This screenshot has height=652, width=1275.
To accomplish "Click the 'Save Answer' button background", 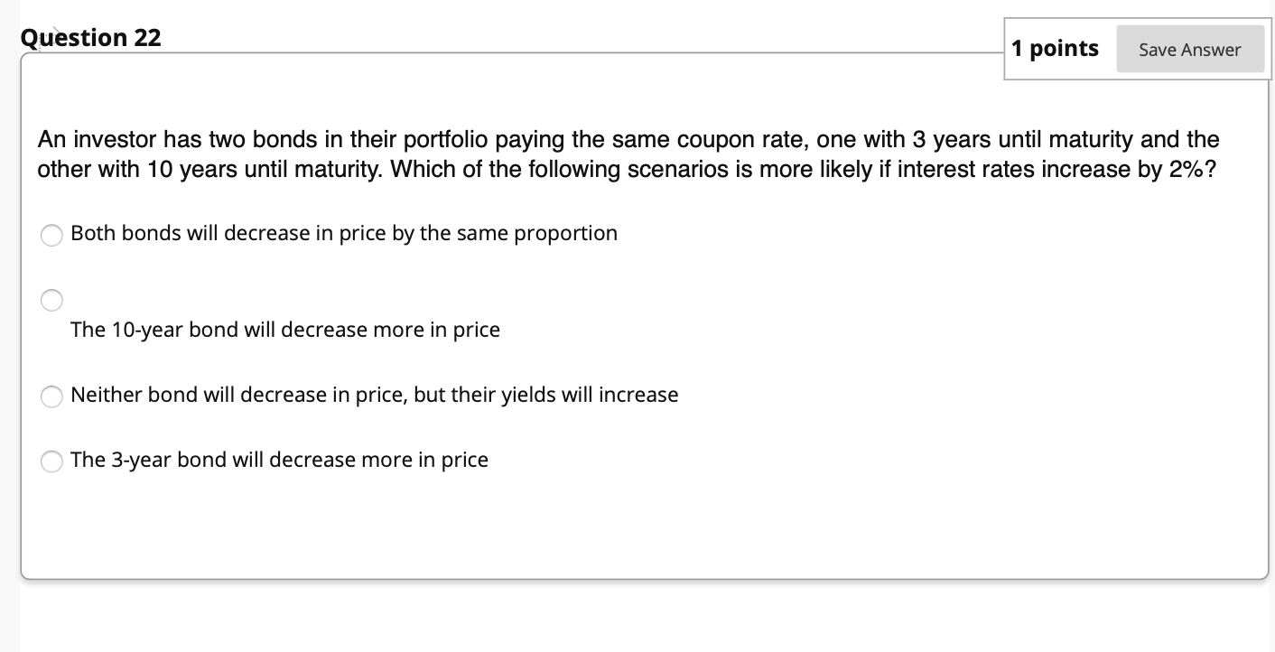I will click(x=1189, y=50).
